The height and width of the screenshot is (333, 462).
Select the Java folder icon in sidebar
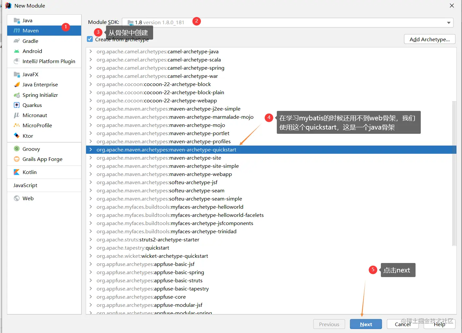pyautogui.click(x=17, y=21)
